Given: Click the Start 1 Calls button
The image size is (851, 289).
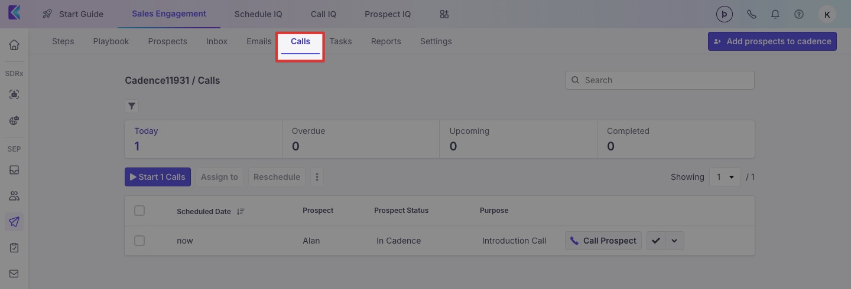Looking at the screenshot, I should point(158,177).
